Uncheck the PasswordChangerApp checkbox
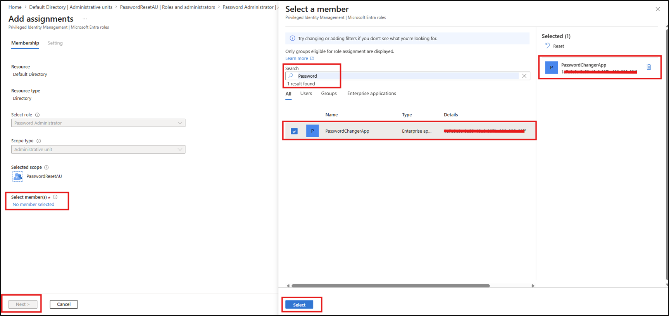669x316 pixels. click(294, 131)
